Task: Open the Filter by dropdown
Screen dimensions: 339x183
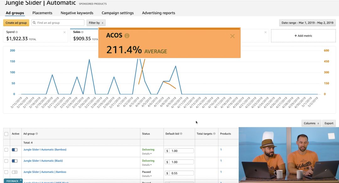Action: [96, 23]
